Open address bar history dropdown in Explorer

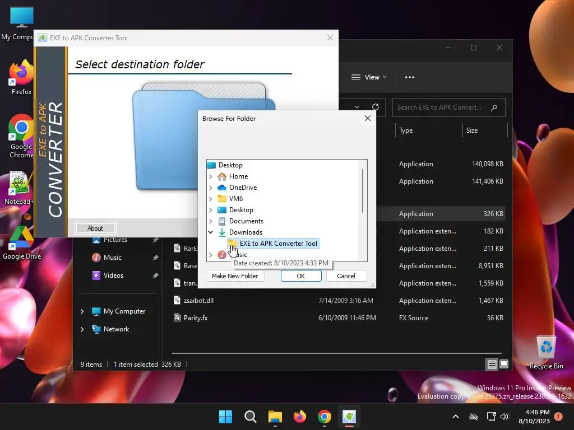357,107
